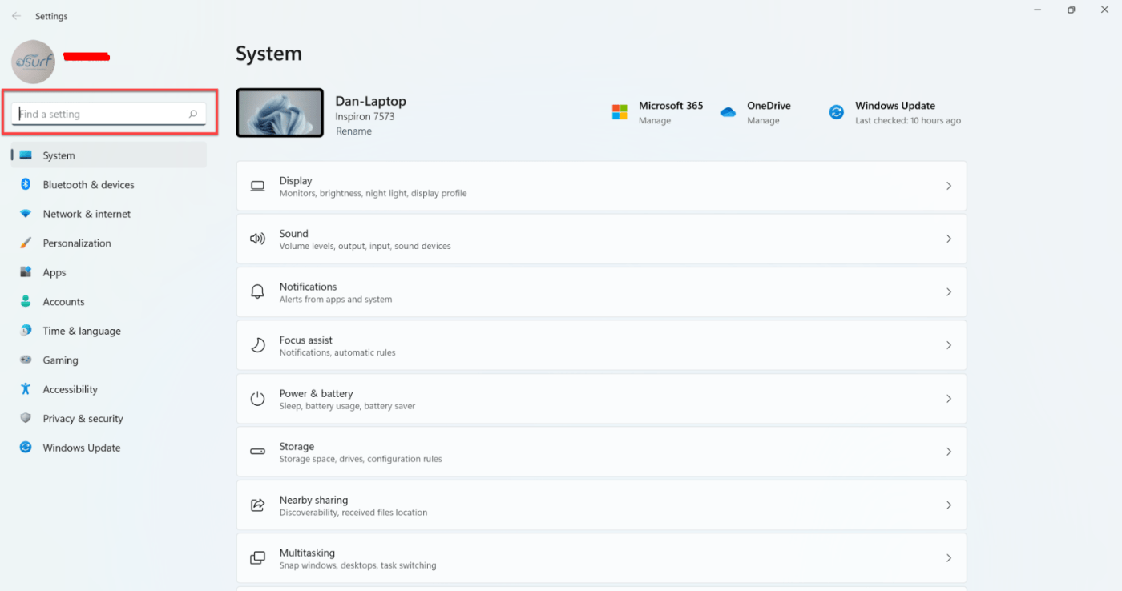Viewport: 1122px width, 591px height.
Task: Open the Sound settings title
Action: (x=294, y=234)
